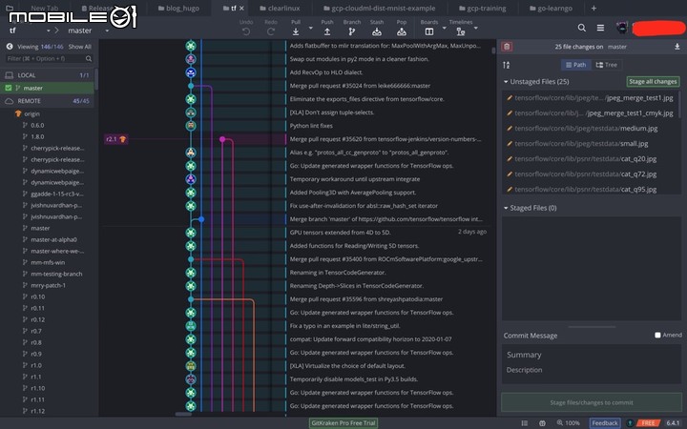Select unstaged file medium.jpg
Screen dimensions: 687x429
[x=585, y=129]
